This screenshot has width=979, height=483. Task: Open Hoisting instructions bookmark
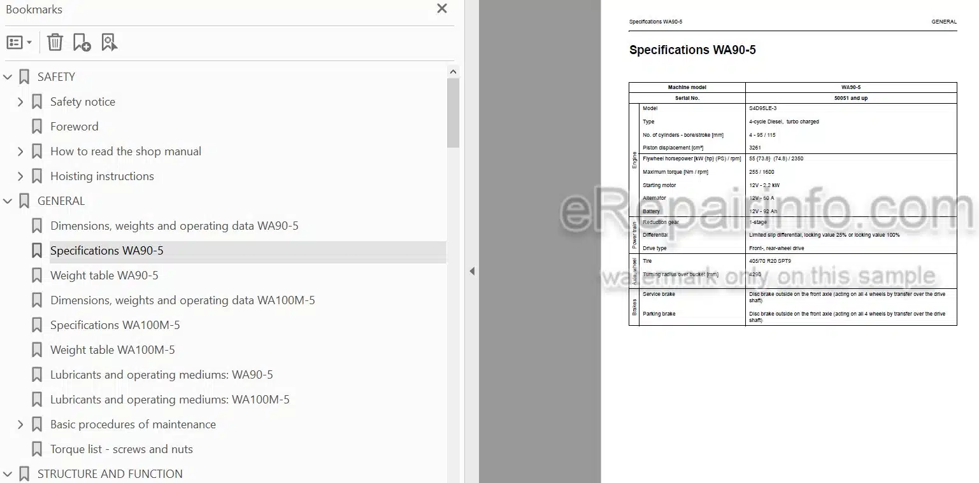[102, 176]
